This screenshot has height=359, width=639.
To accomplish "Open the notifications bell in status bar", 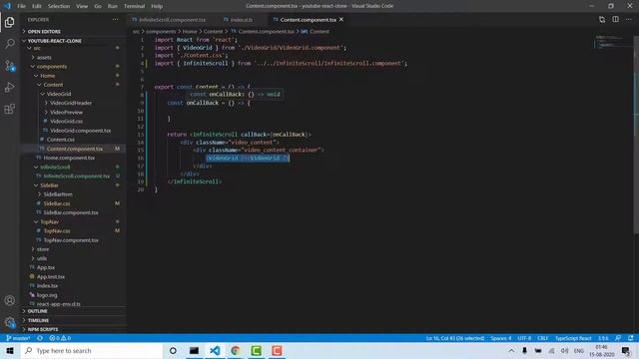I will [630, 338].
